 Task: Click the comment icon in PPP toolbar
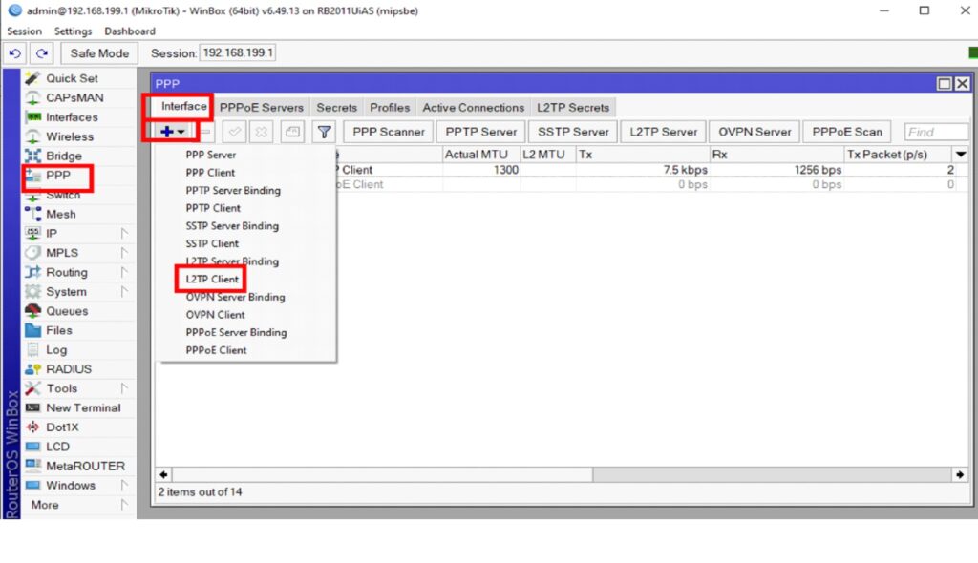(x=292, y=132)
